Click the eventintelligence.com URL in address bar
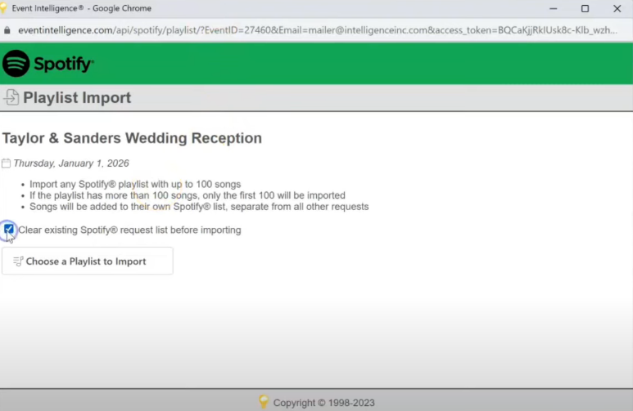The width and height of the screenshot is (633, 411). 317,30
